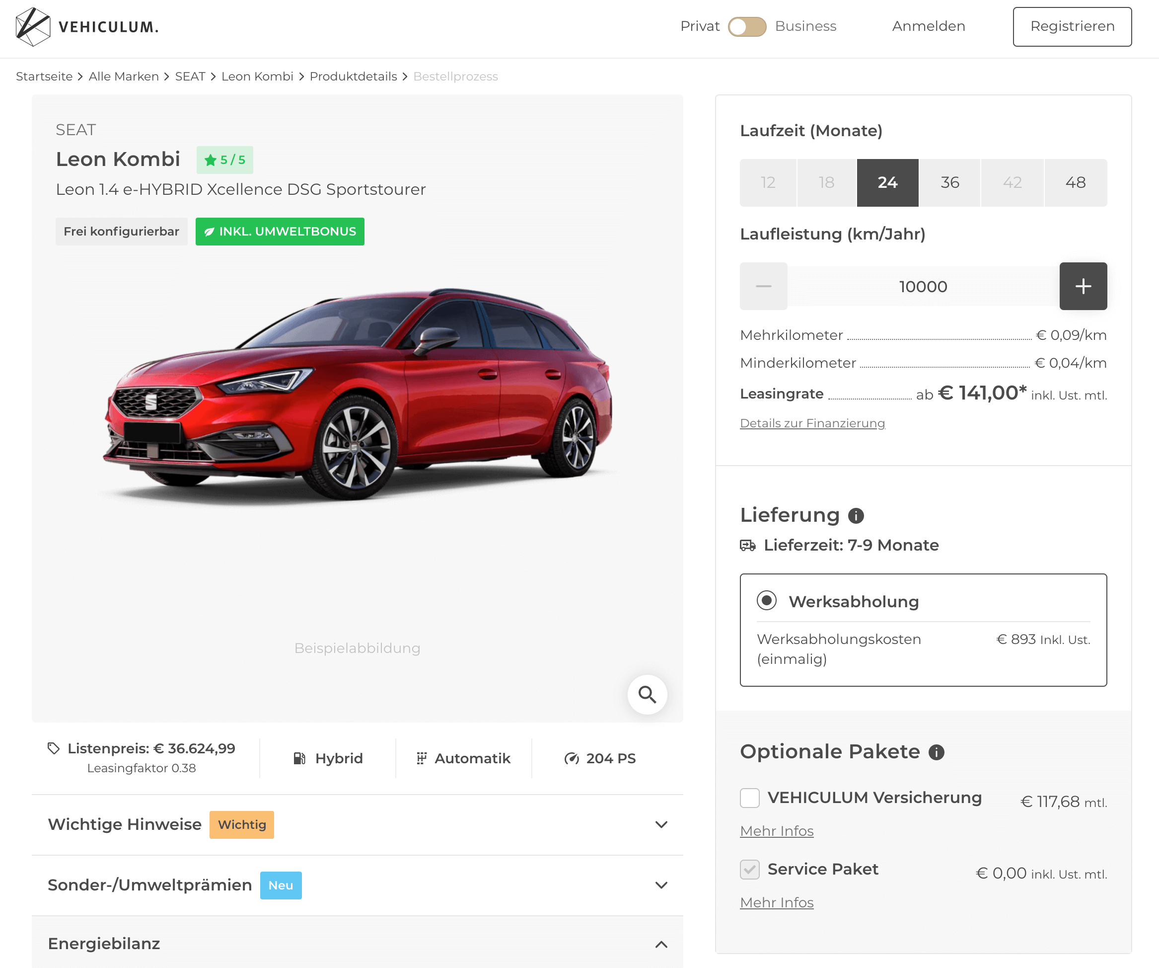Click 'Leon 1.4 e-HYBRID Xcellence DSG Sportstourer' text
1159x968 pixels.
241,189
